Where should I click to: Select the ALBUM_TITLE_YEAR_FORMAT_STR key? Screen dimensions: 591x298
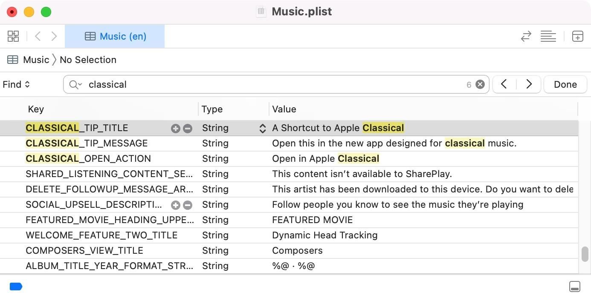[x=109, y=266]
